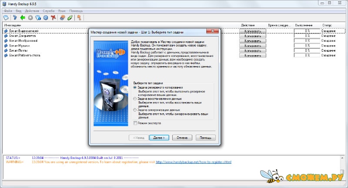Open the Действия menu
Viewport: 348px width, 188px height.
(32, 11)
